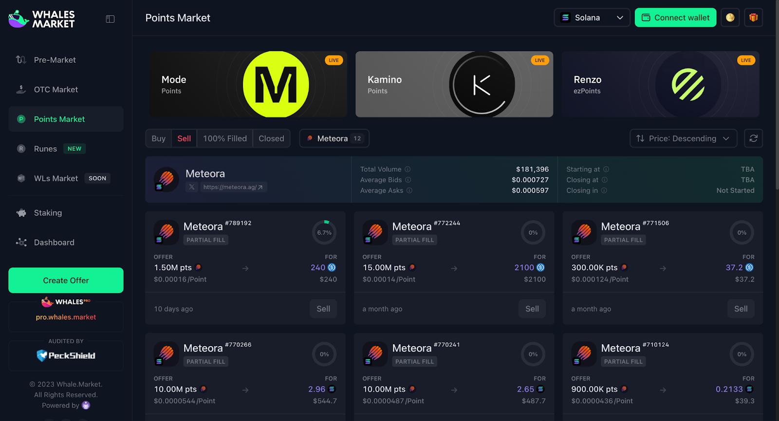
Task: Open the Price: Descending sort dropdown
Action: [x=683, y=139]
